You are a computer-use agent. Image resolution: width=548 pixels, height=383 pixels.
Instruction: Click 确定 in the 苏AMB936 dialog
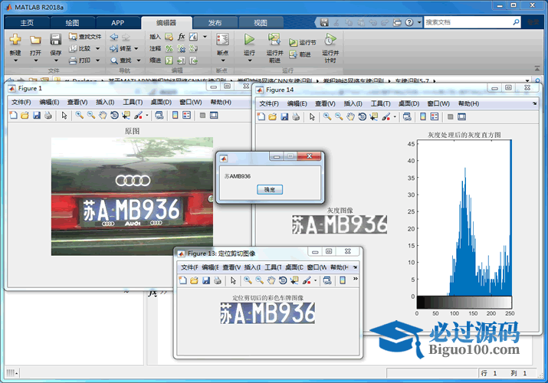coord(270,189)
